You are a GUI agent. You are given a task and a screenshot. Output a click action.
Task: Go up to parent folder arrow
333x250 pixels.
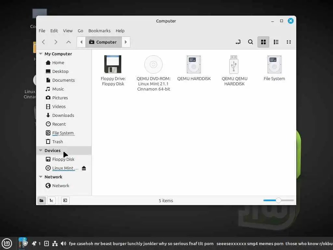[68, 42]
